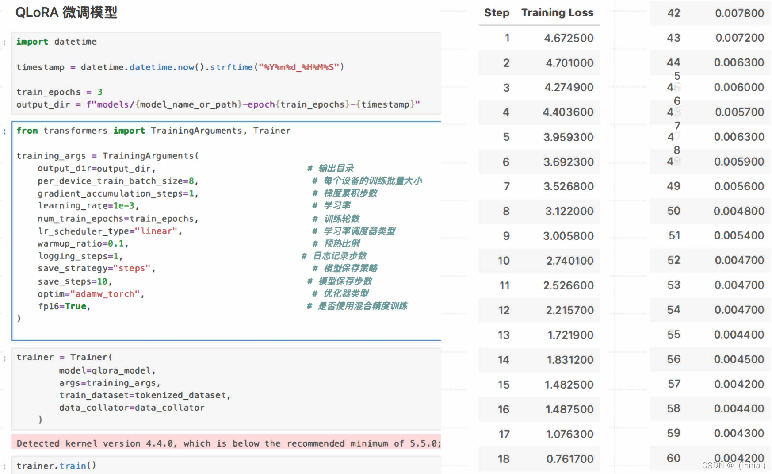Click the 'lr_scheduler_type="linear"' line
Image resolution: width=772 pixels, height=474 pixels.
click(110, 231)
